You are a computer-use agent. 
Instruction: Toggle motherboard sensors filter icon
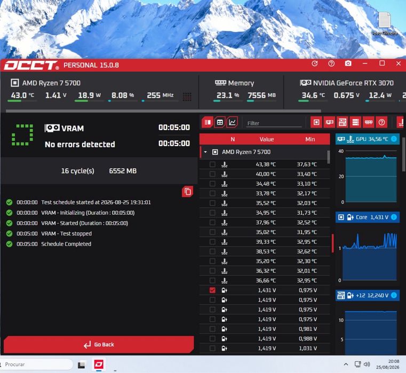click(x=343, y=122)
